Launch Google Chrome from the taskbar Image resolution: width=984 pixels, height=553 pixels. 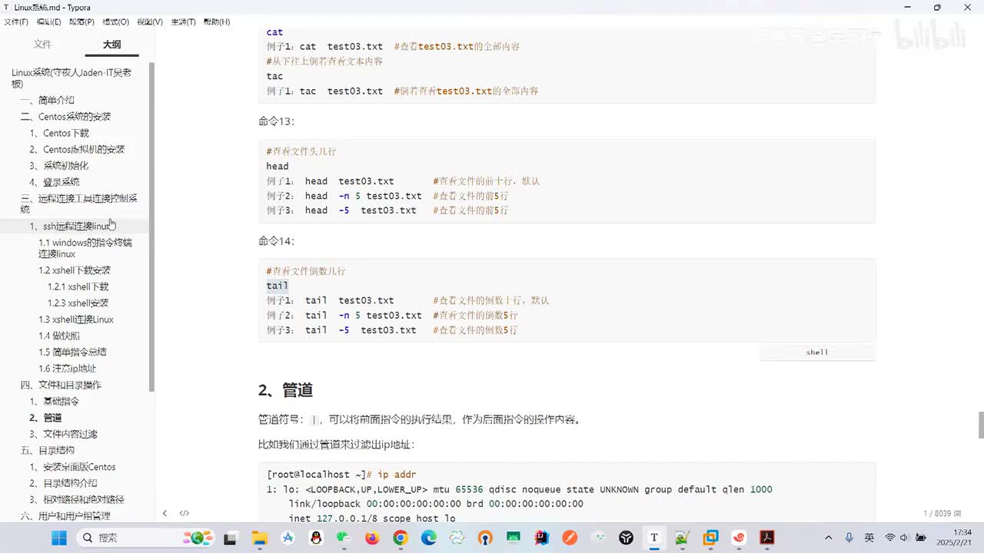coord(400,538)
